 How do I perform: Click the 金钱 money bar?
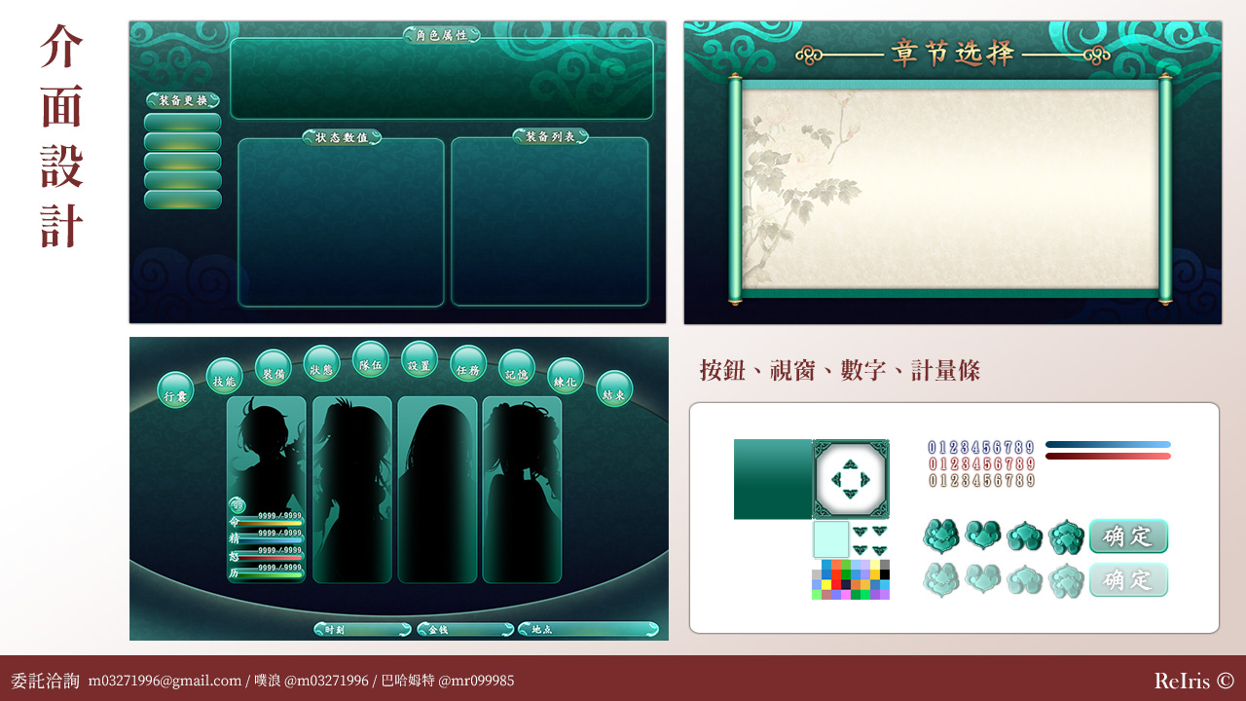click(465, 630)
